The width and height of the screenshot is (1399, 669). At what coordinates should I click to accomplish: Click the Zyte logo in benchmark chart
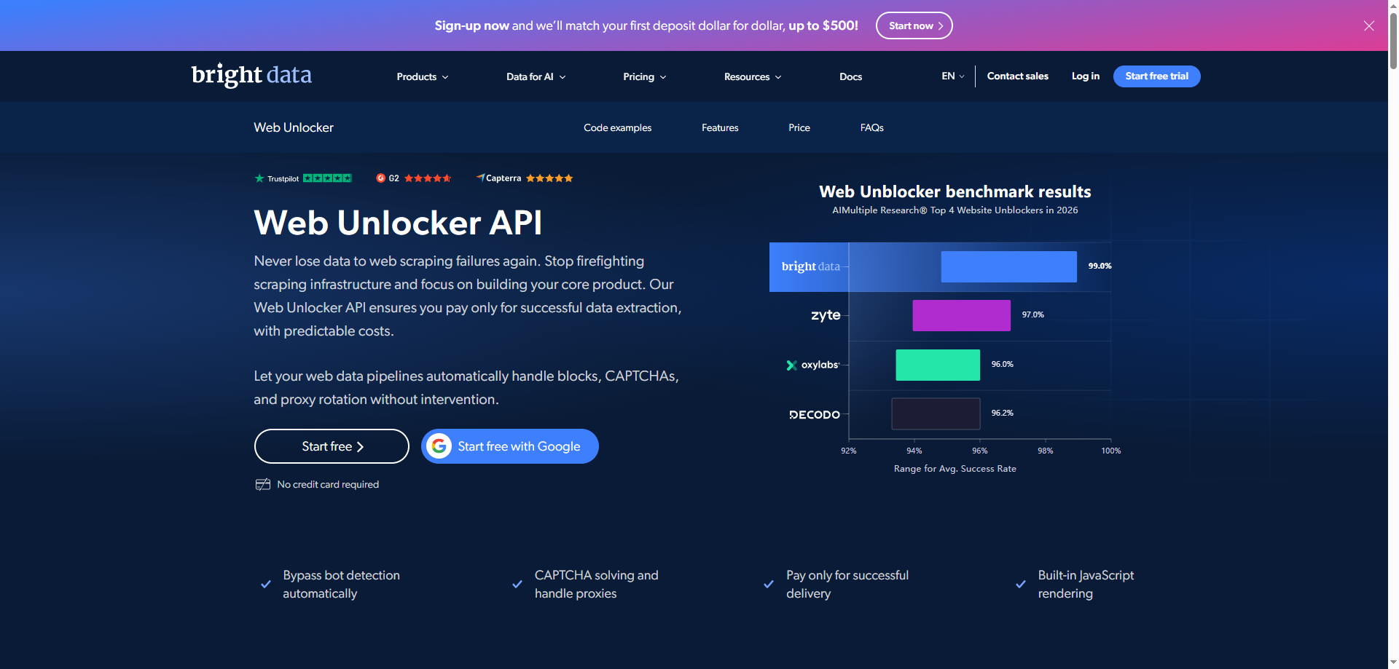(826, 315)
